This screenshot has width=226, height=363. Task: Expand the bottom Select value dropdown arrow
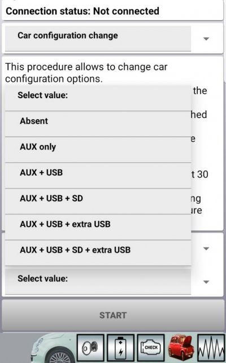point(206,282)
